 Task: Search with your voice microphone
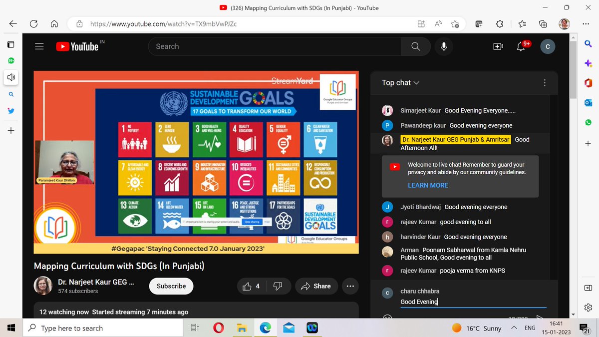point(444,46)
